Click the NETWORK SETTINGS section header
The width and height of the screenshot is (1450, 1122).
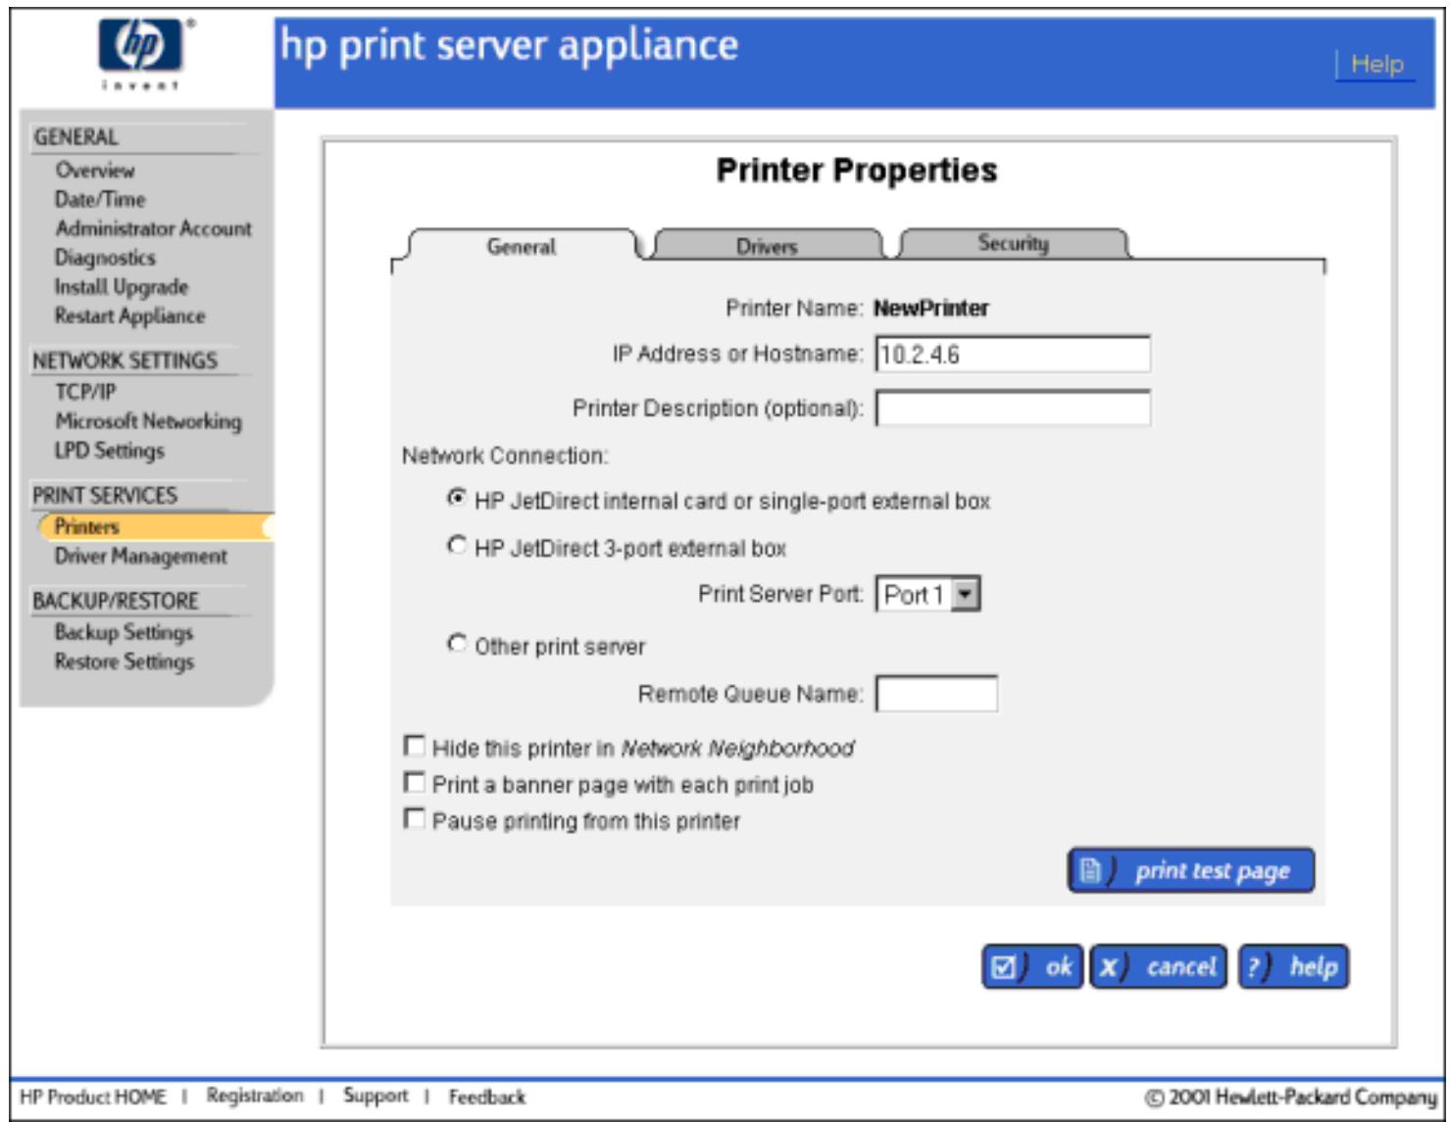point(125,361)
